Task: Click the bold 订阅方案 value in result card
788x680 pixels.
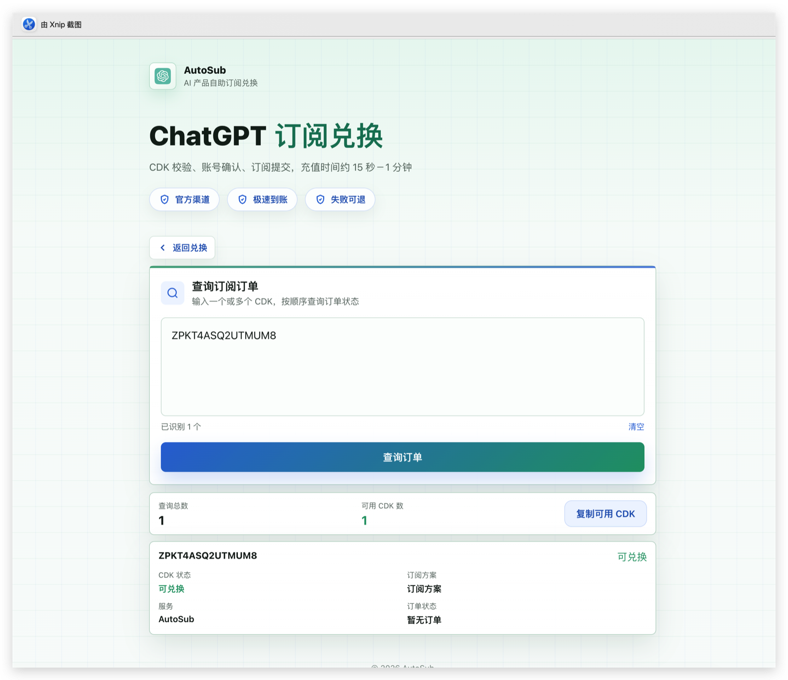Action: click(x=424, y=588)
